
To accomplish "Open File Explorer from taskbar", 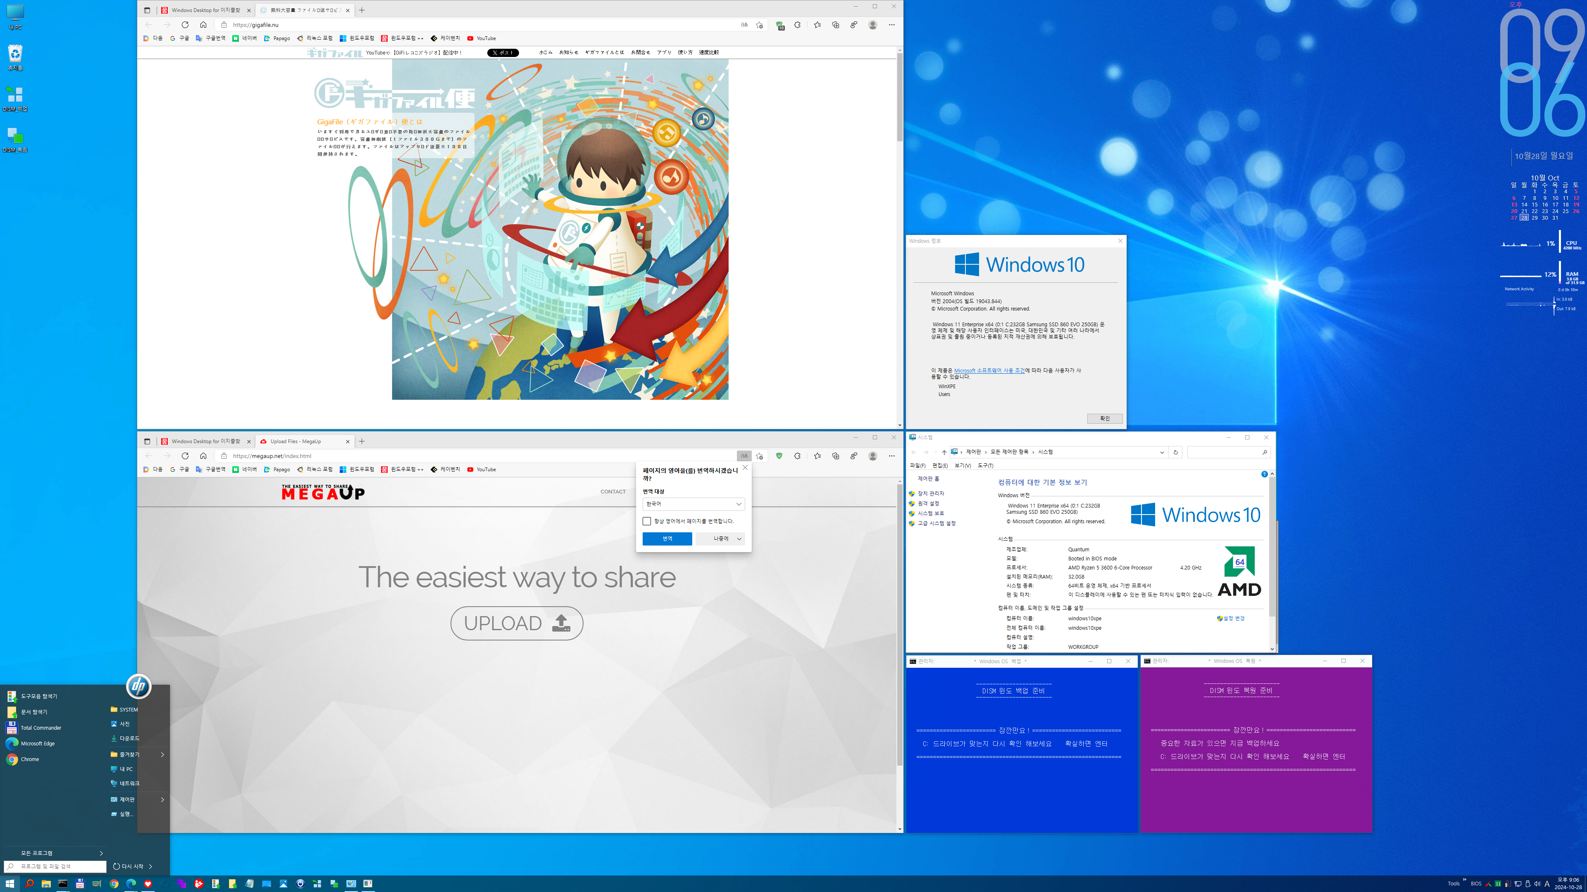I will [46, 883].
